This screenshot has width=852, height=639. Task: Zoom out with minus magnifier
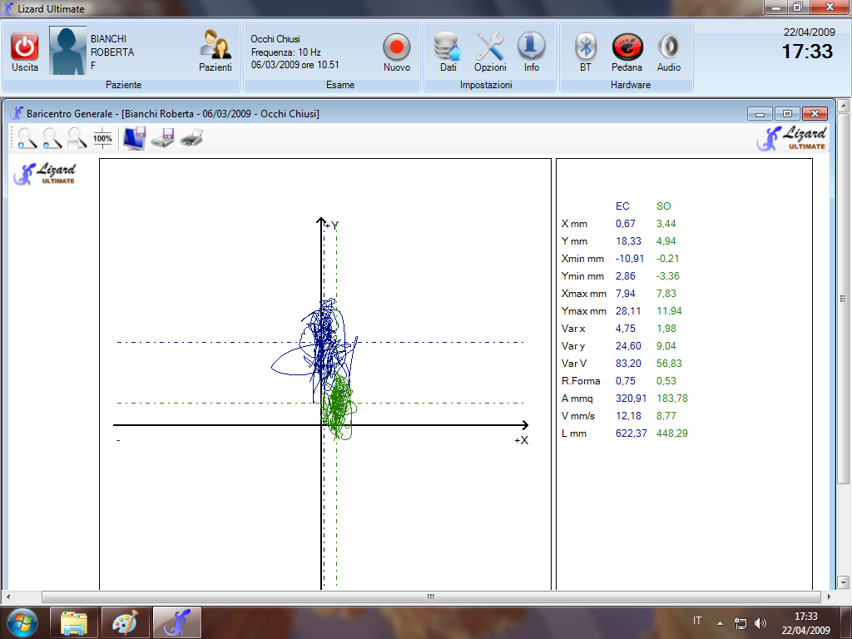[x=52, y=138]
